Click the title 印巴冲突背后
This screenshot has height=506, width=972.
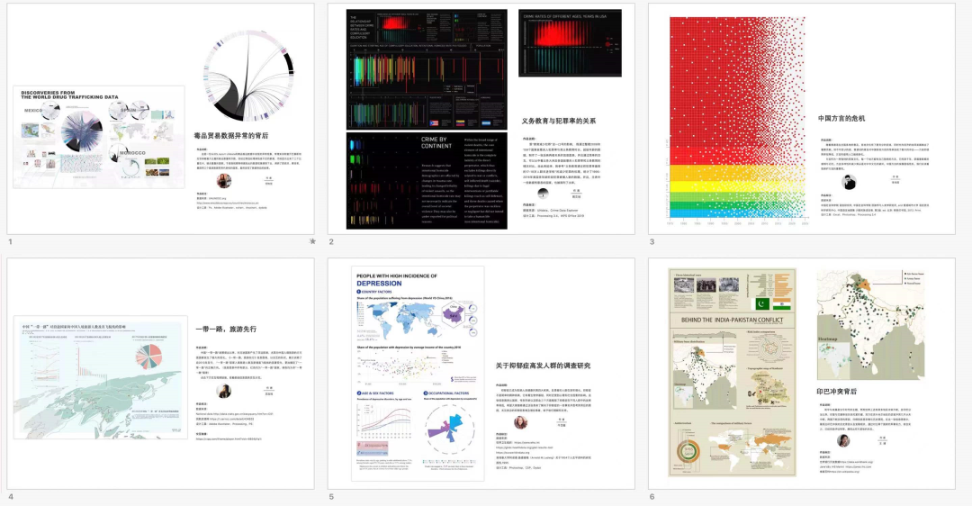836,392
